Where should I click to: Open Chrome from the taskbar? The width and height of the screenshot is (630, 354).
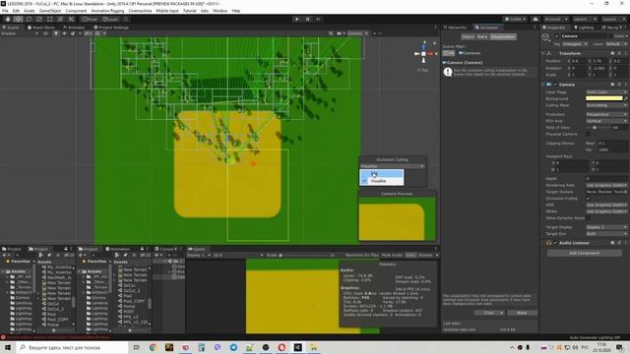coord(153,347)
